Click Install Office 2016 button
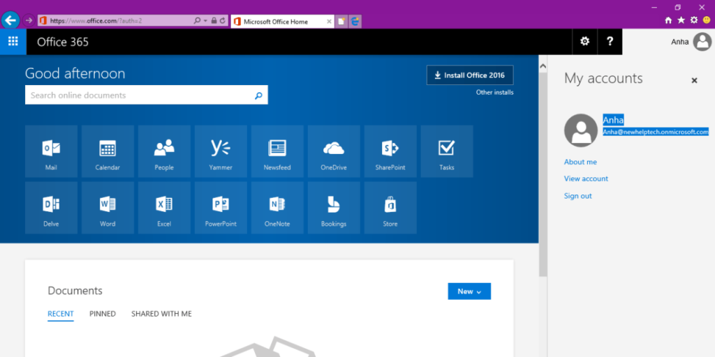This screenshot has width=715, height=357. (x=470, y=75)
